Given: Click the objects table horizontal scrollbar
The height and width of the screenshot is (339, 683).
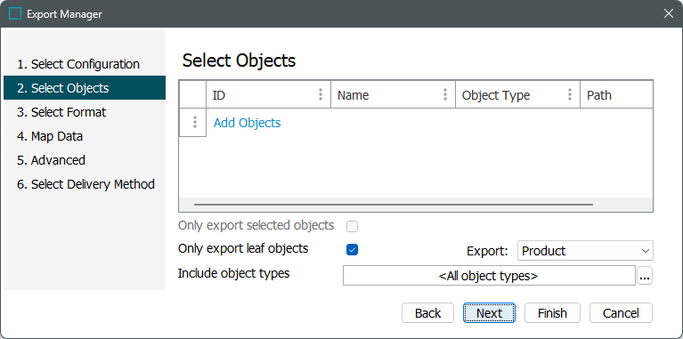Looking at the screenshot, I should pyautogui.click(x=394, y=204).
